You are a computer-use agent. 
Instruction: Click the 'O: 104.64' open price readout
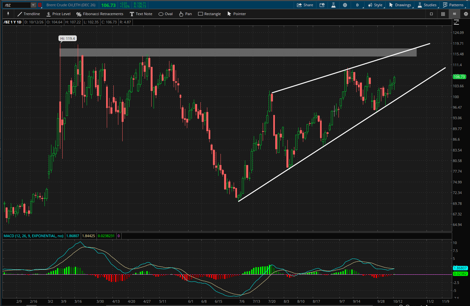point(54,22)
